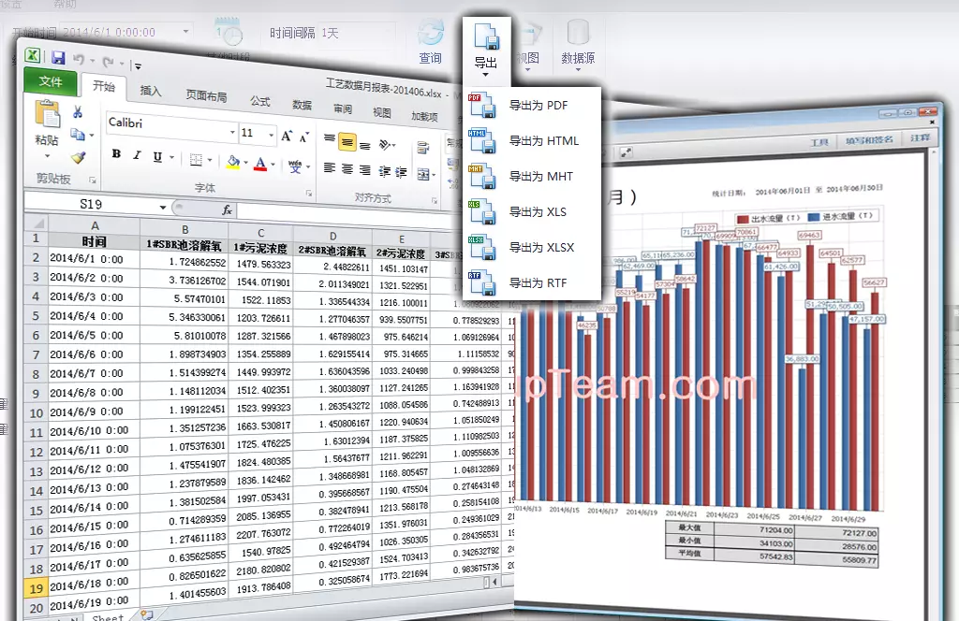Viewport: 959px width, 621px height.
Task: Switch to the 审阅 ribbon tab
Action: pos(343,108)
